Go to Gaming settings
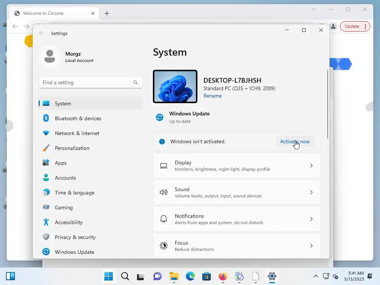 91,207
